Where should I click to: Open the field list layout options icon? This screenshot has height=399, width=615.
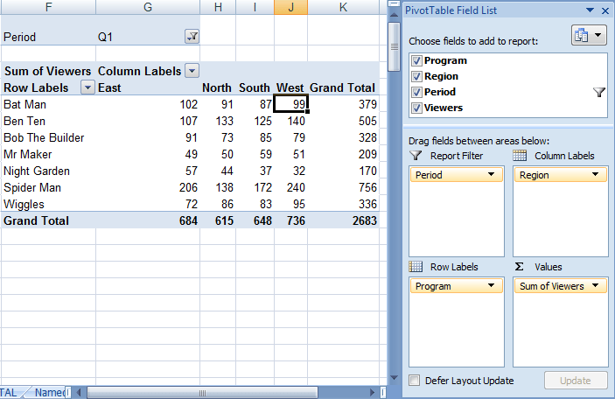coord(589,35)
